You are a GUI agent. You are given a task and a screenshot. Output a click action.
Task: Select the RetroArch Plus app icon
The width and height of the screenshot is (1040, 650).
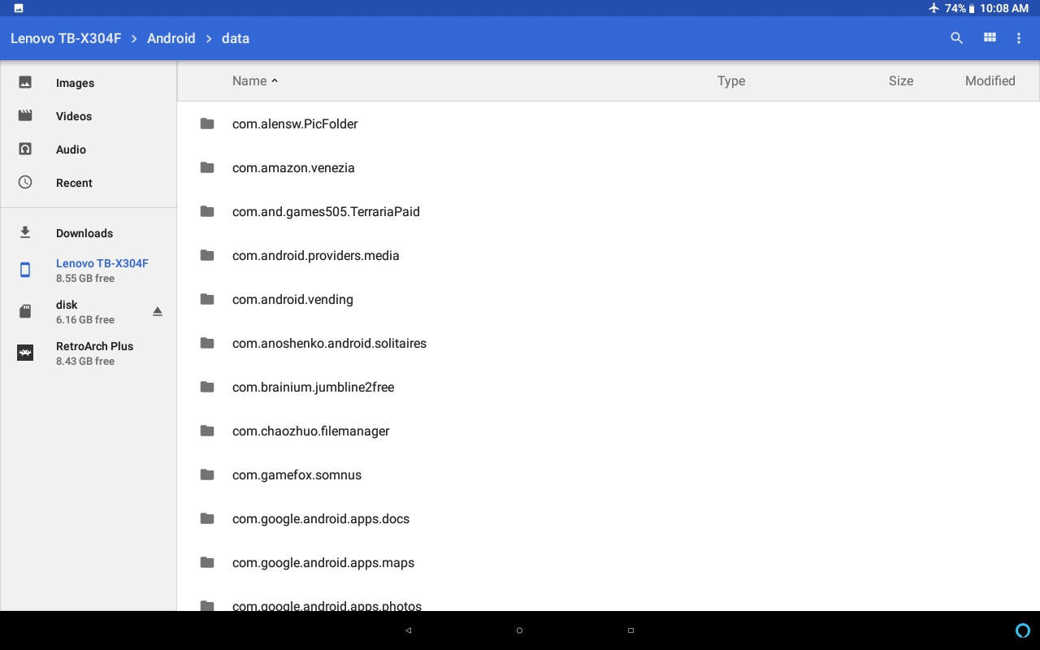25,353
